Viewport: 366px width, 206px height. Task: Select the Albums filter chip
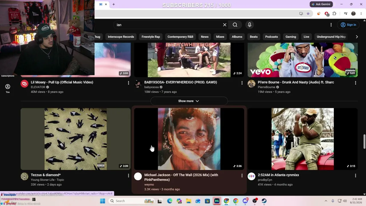click(x=237, y=37)
